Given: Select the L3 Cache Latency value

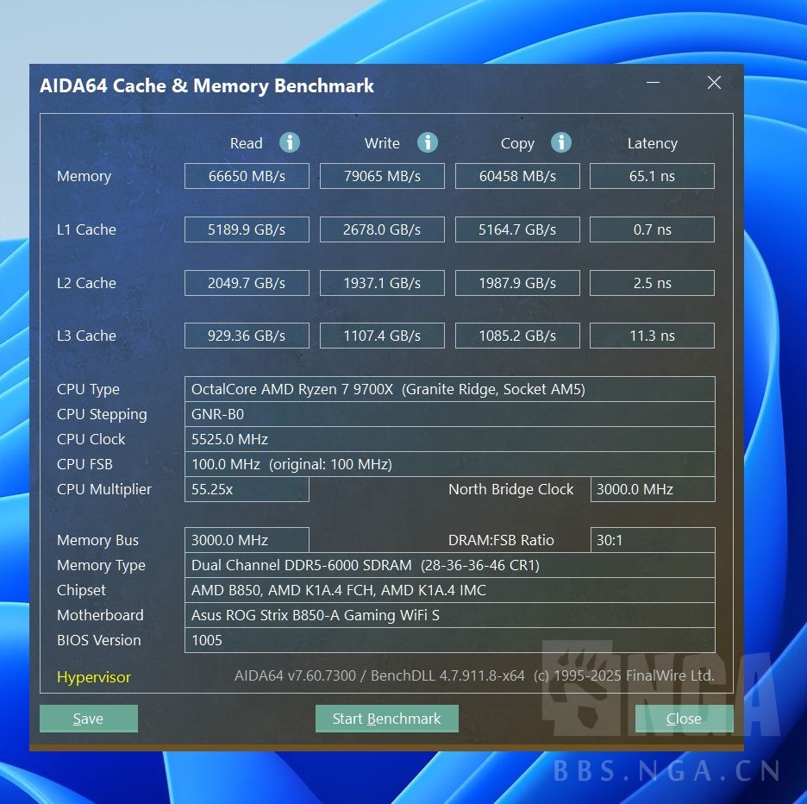Looking at the screenshot, I should [652, 336].
